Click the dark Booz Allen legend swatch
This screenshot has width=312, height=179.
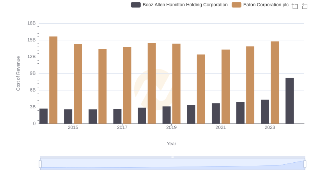tap(136, 5)
